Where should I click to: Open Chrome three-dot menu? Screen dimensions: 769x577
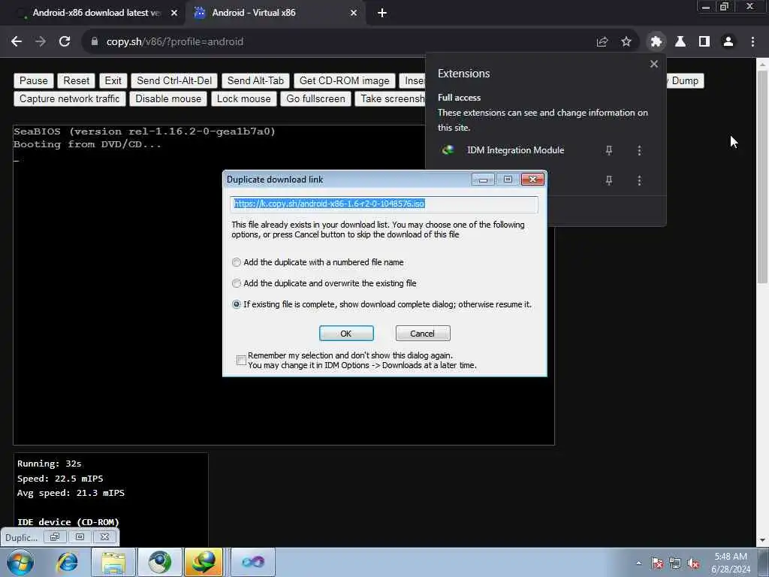click(x=752, y=42)
